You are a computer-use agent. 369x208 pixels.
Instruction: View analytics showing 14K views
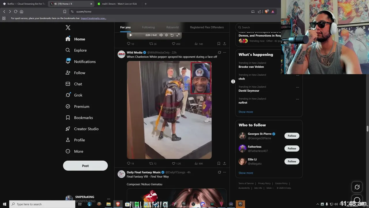click(x=199, y=44)
